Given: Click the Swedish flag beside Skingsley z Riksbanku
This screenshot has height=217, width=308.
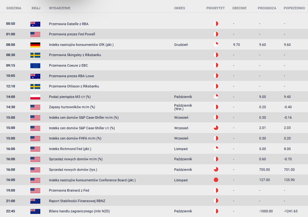Looking at the screenshot, I should click(x=35, y=55).
